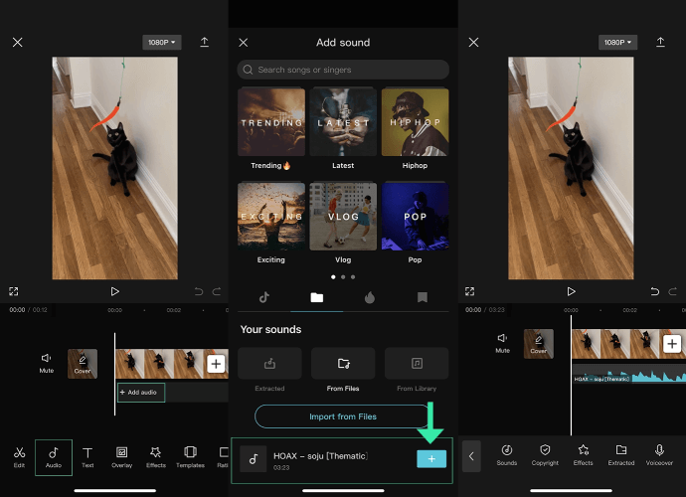Viewport: 686px width, 497px height.
Task: Export video using upload icon in left editor
Action: pyautogui.click(x=205, y=42)
